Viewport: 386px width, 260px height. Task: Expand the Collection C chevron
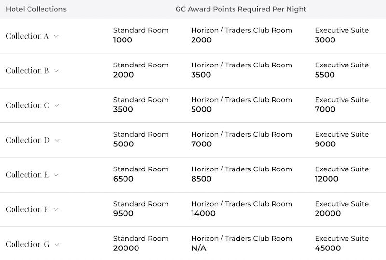point(57,105)
